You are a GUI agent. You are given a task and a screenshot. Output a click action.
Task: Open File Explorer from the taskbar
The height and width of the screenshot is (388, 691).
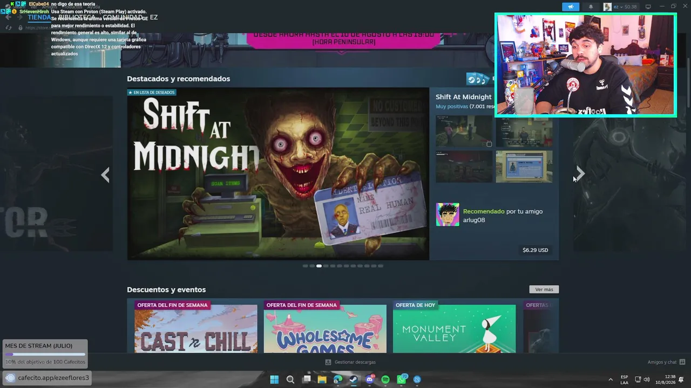pos(322,379)
